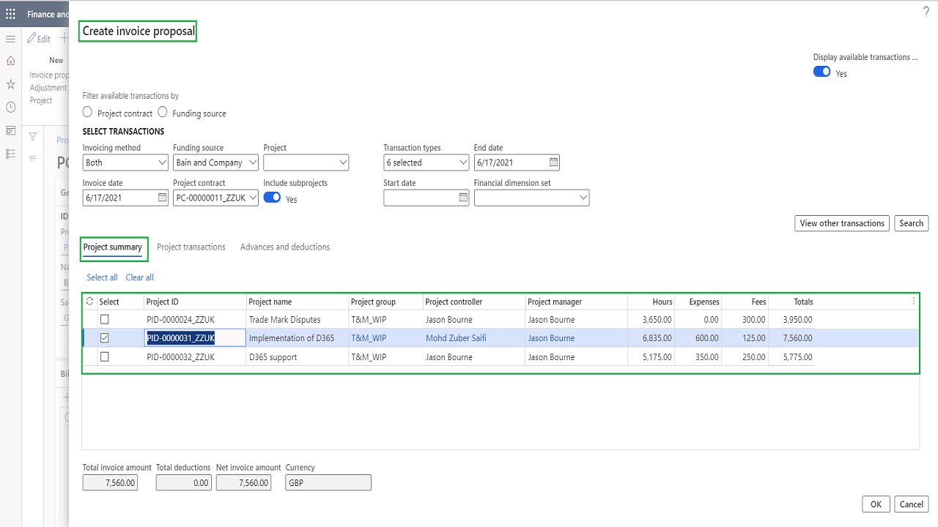Open the Transaction types dropdown
The width and height of the screenshot is (938, 527).
(463, 162)
